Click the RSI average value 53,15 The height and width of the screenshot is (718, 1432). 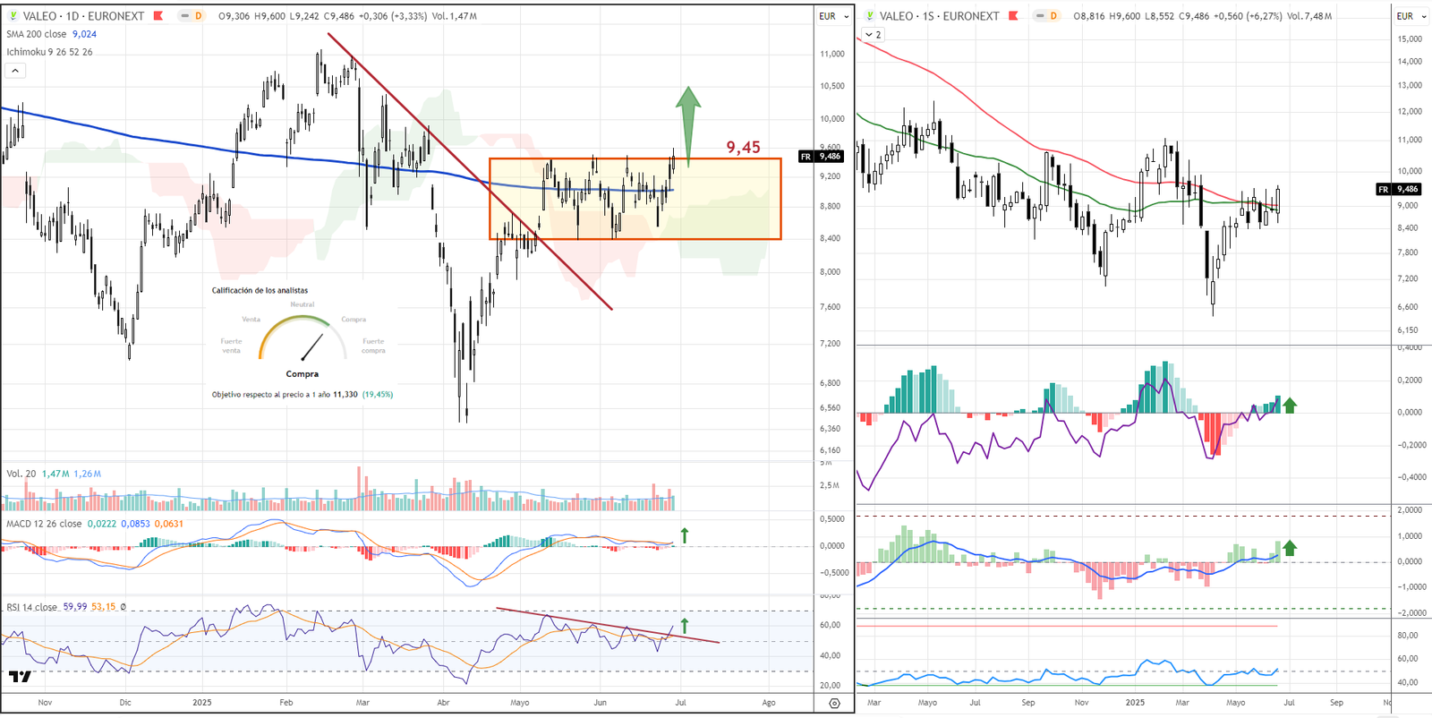[x=104, y=607]
